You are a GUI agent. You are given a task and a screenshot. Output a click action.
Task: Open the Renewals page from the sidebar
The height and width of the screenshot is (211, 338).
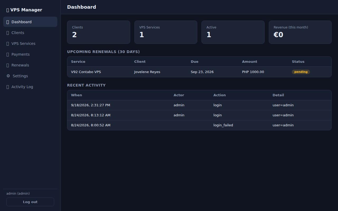[30, 65]
